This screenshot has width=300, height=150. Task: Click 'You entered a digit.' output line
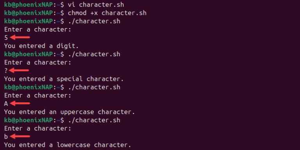tap(41, 46)
